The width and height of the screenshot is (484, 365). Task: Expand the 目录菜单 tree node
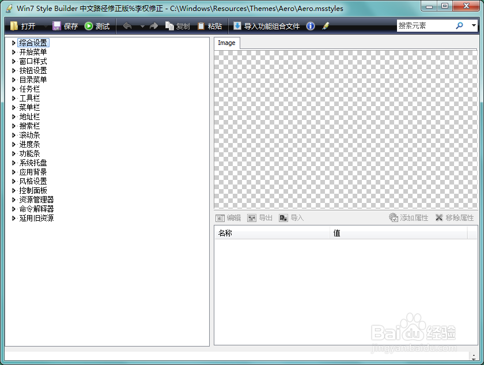(14, 80)
